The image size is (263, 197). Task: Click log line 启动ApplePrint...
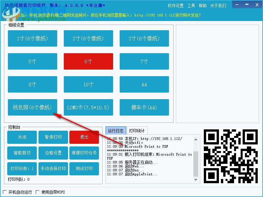pyautogui.click(x=132, y=174)
